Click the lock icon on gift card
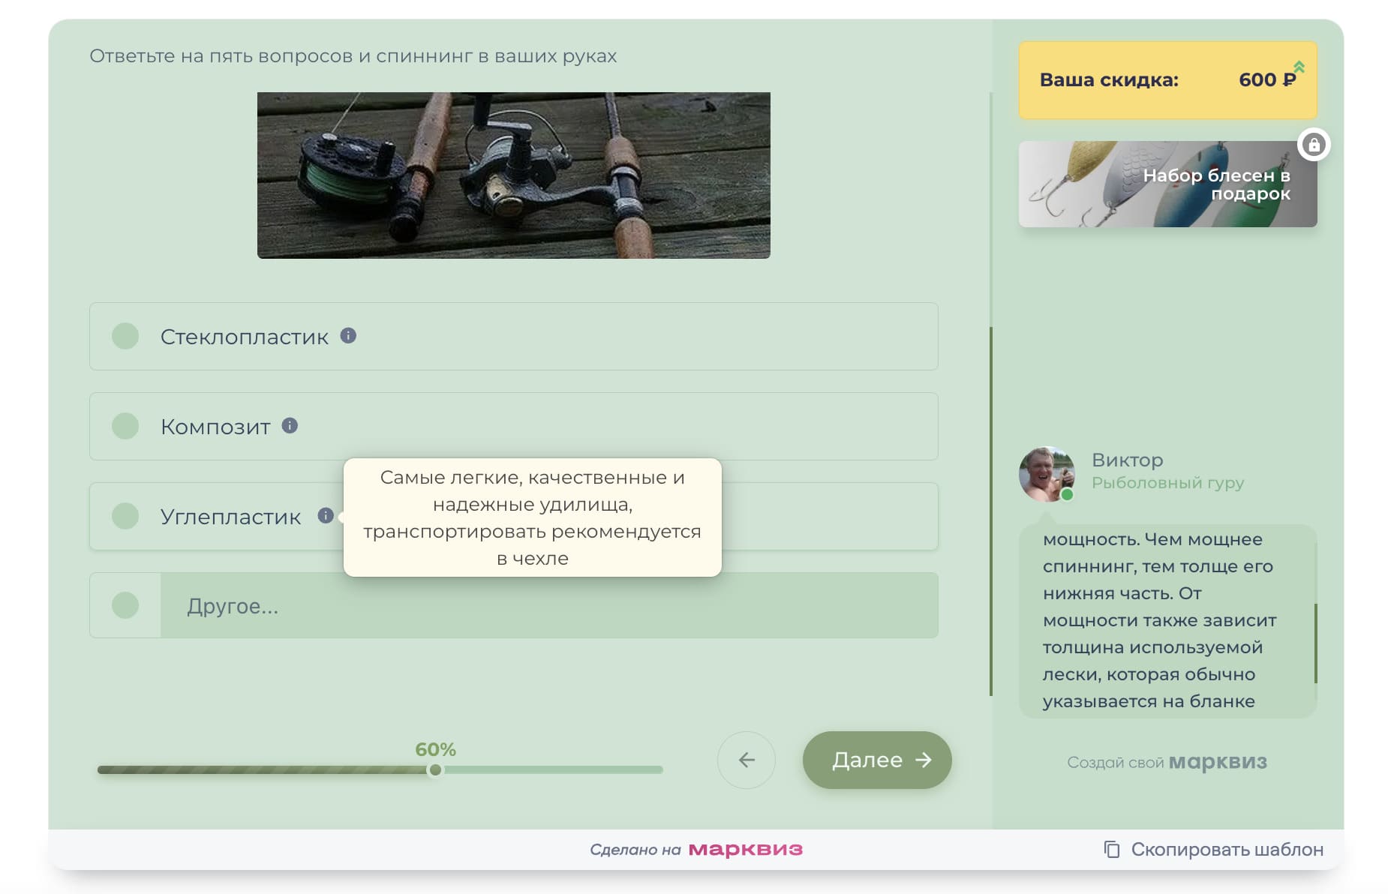The image size is (1388, 894). click(1314, 145)
